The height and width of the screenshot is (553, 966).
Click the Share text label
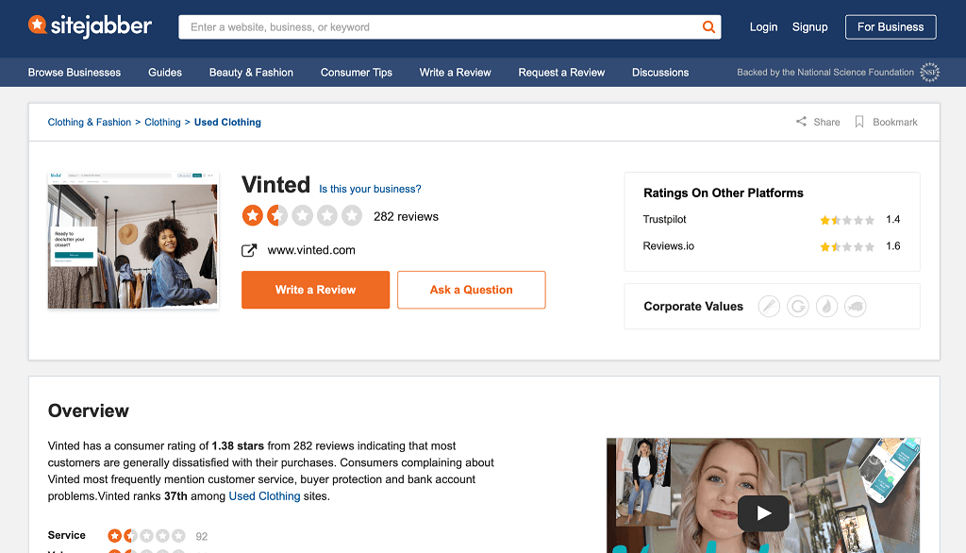tap(826, 122)
